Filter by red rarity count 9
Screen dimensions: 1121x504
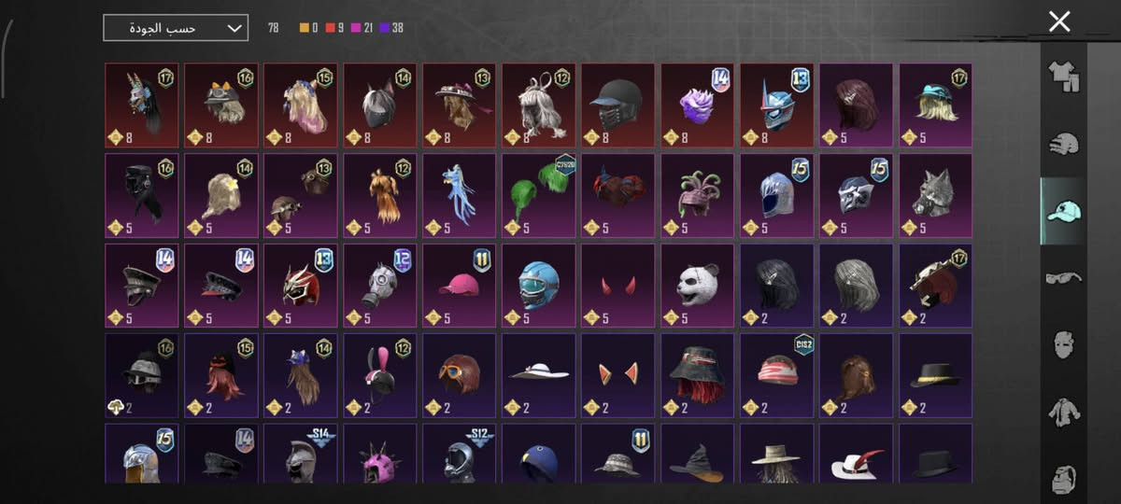pos(334,28)
